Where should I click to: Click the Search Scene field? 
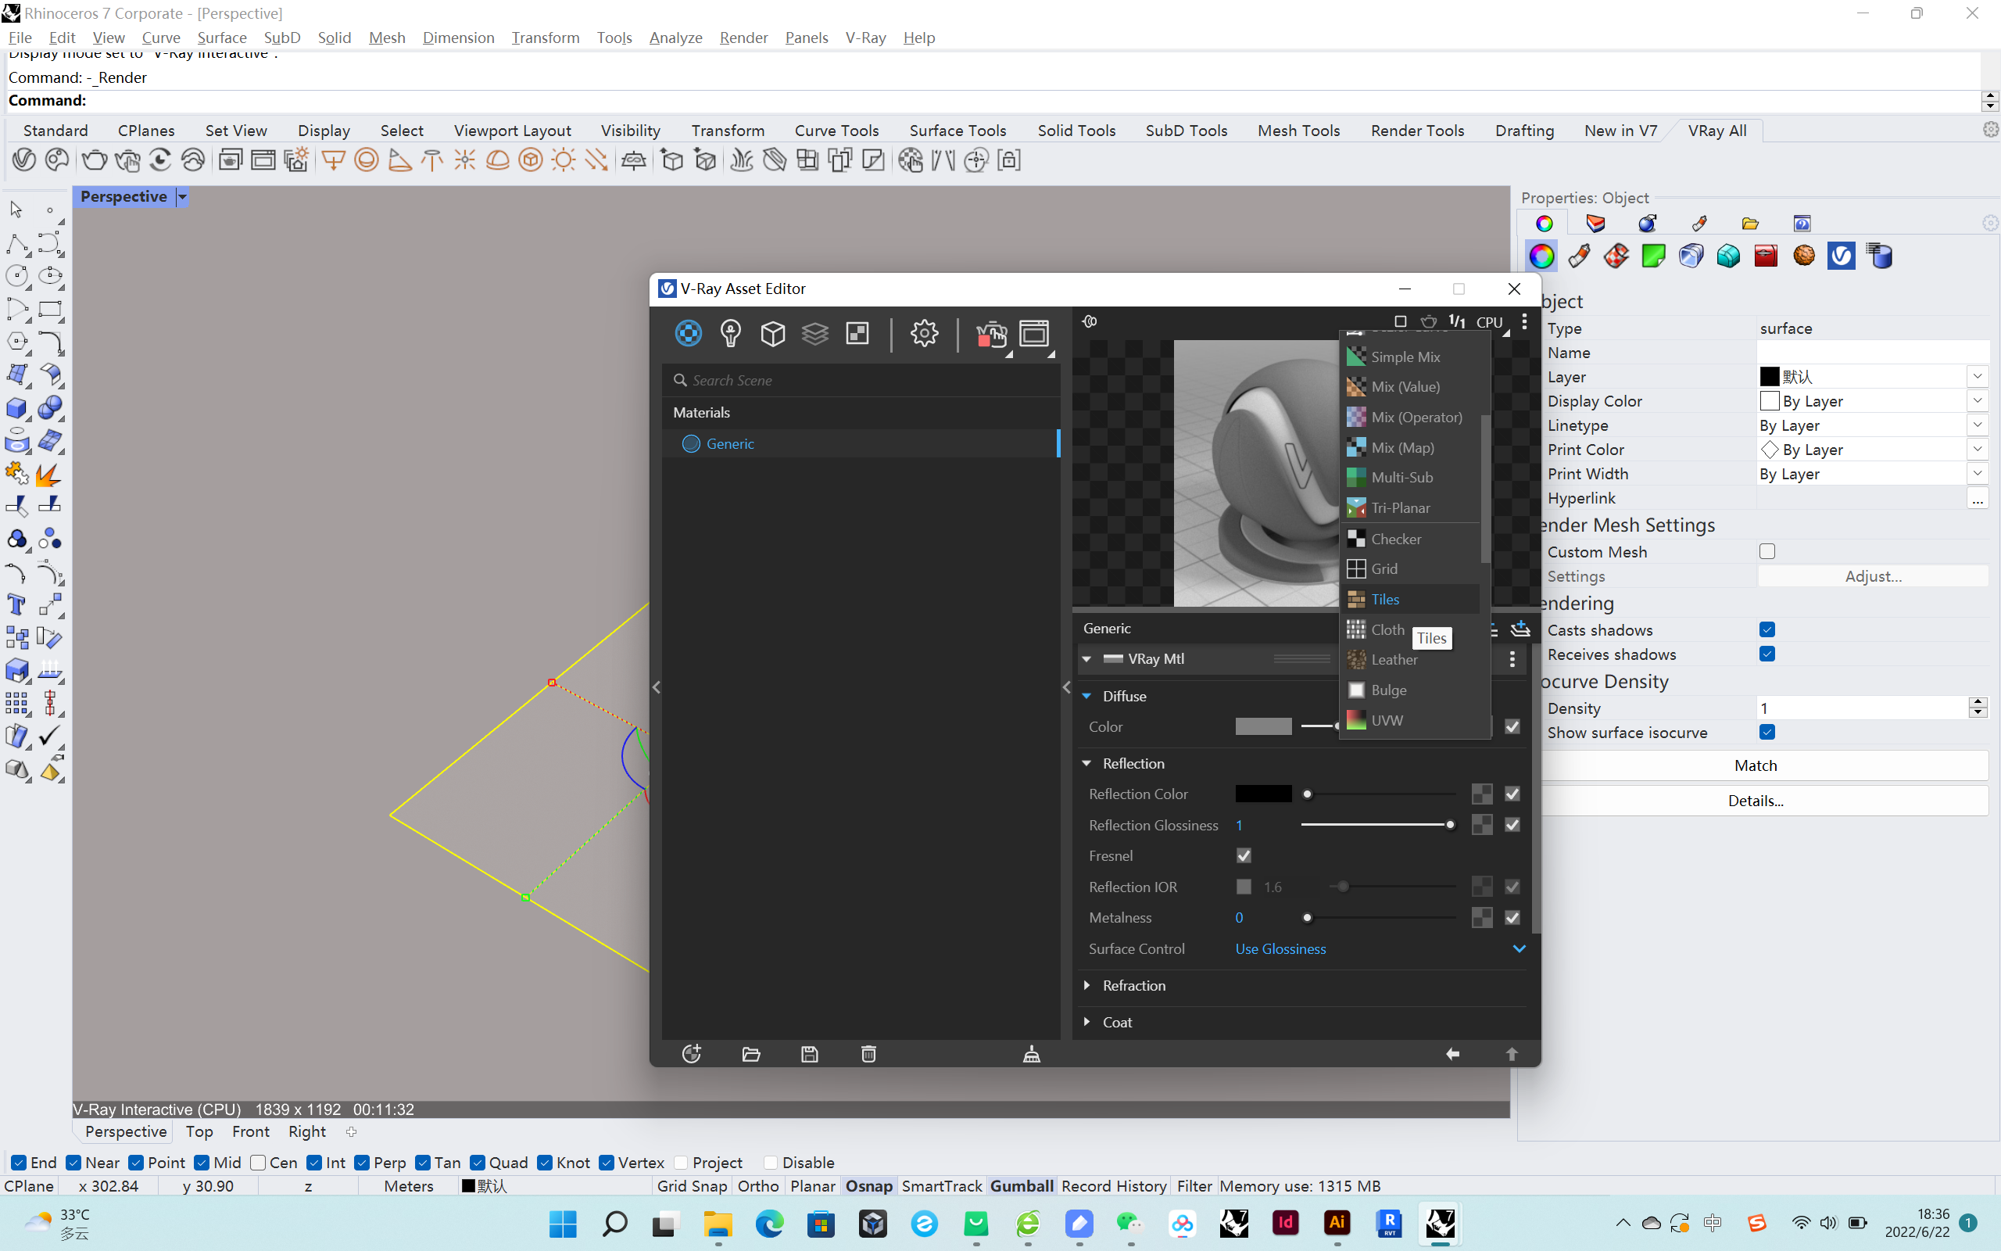click(x=862, y=380)
